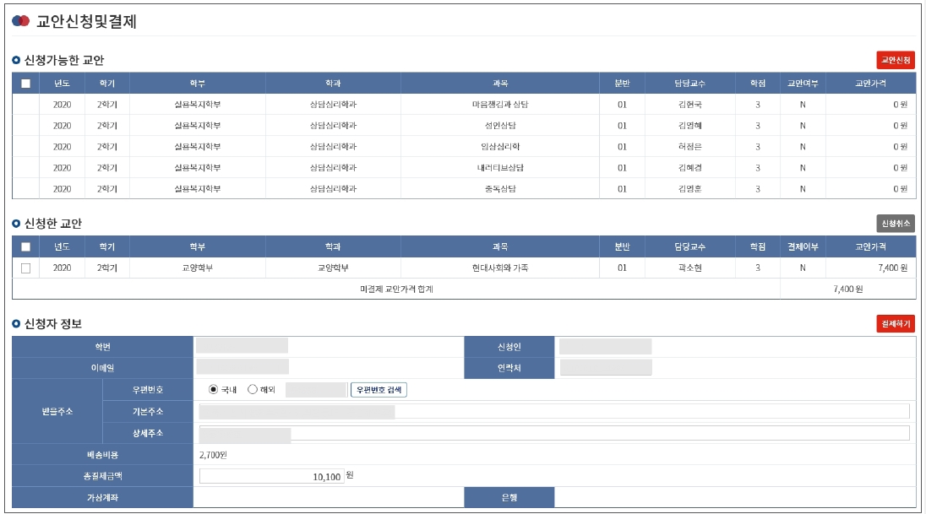Click the logo icon beside 교안신청및결제 title
The width and height of the screenshot is (926, 514).
21,21
